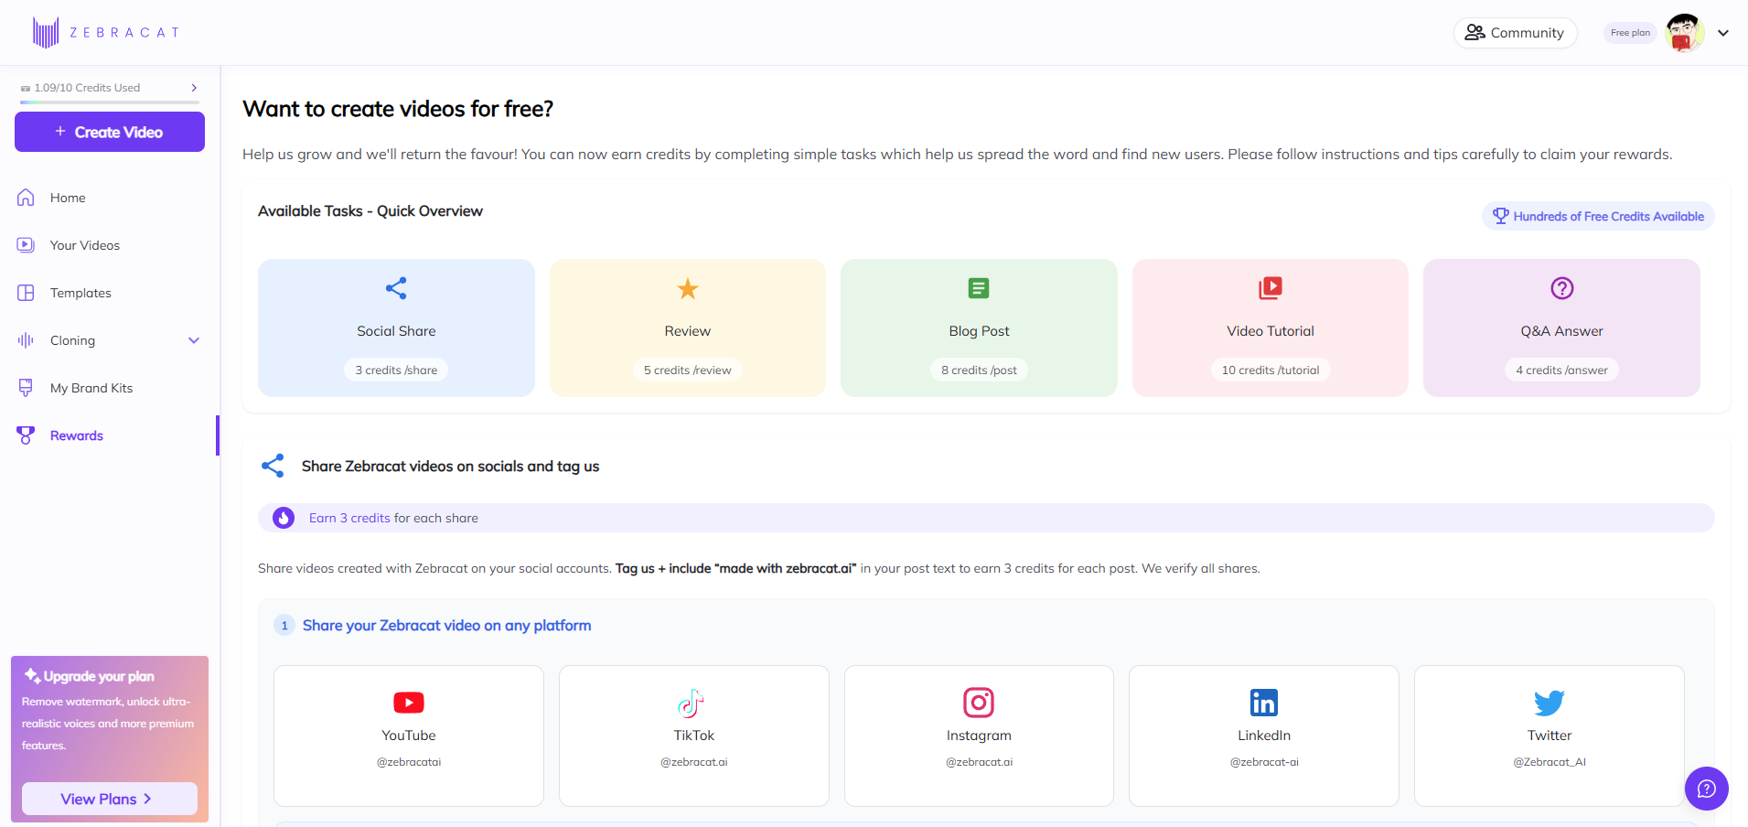
Task: Click the Community people icon
Action: click(1475, 33)
